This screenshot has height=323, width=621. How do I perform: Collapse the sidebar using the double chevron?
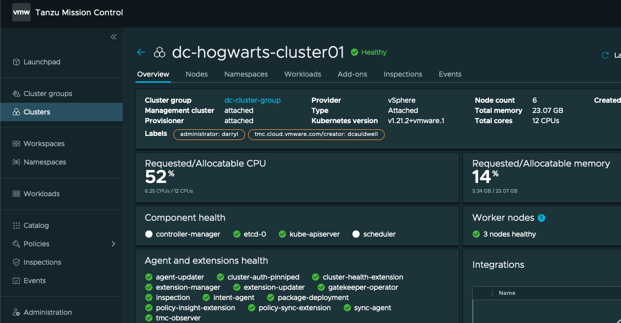pyautogui.click(x=114, y=37)
